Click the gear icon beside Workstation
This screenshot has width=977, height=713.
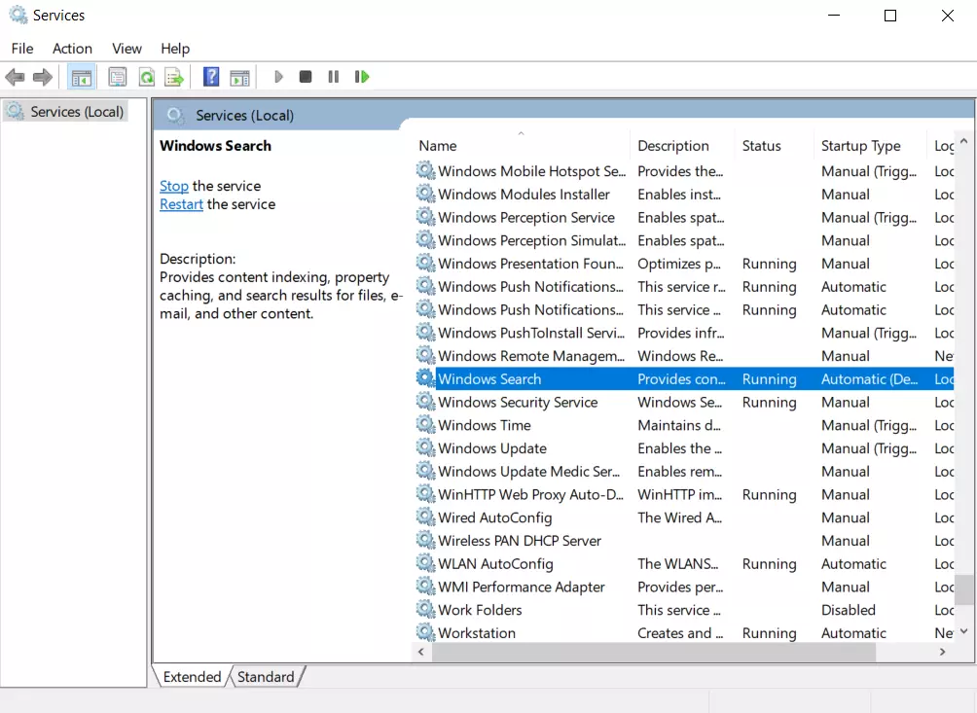click(425, 632)
